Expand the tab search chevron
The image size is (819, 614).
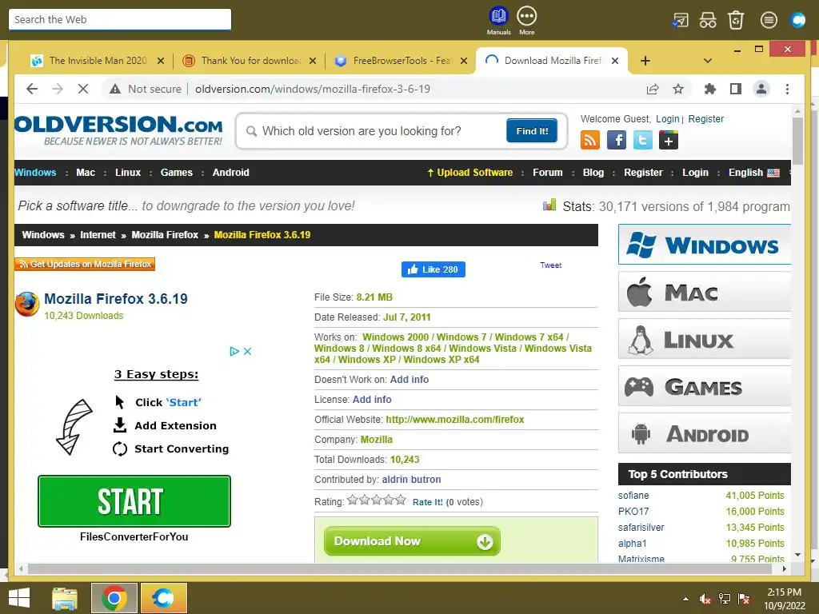coord(708,61)
